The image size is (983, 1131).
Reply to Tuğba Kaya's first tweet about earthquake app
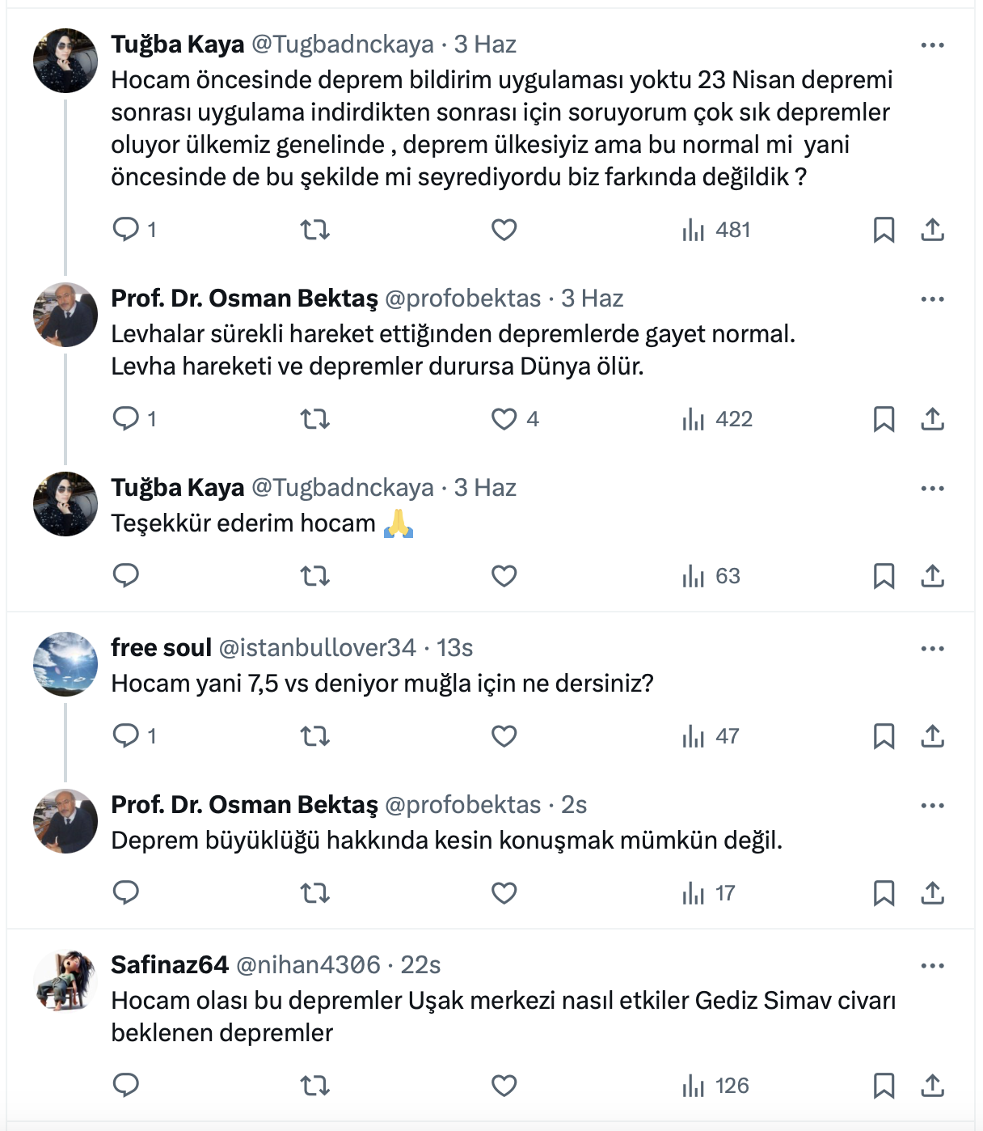tap(126, 230)
